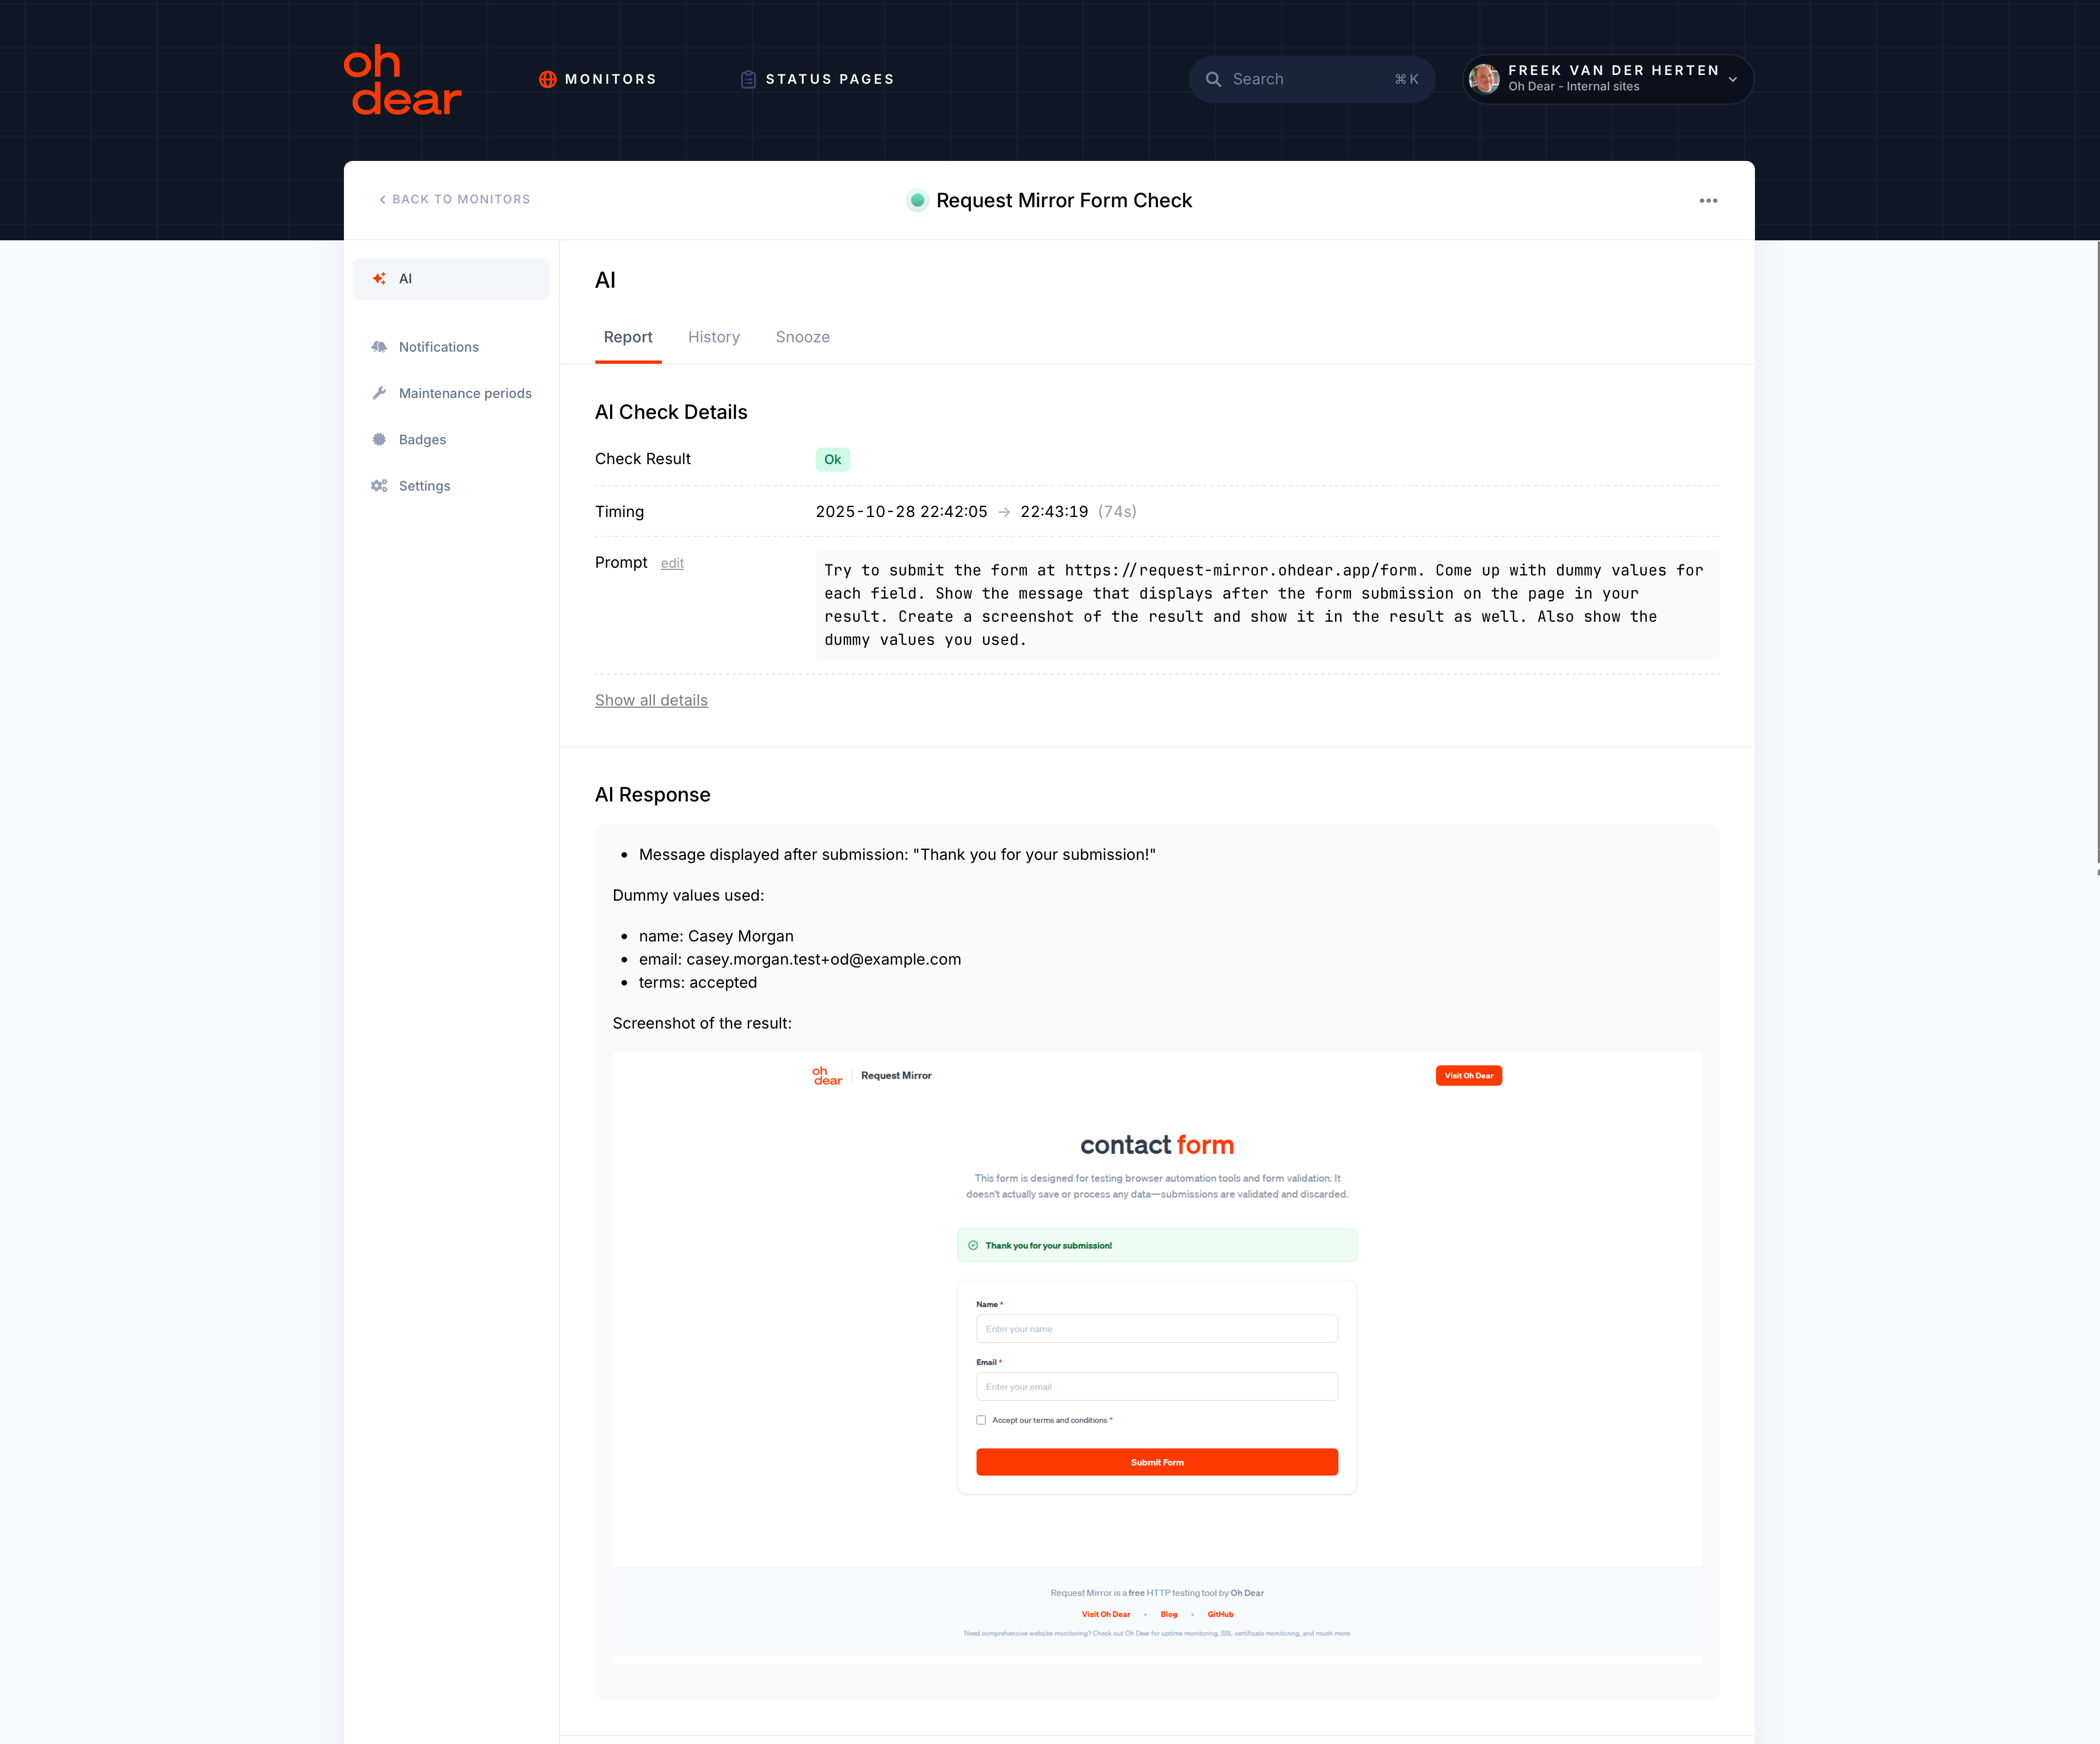Open Badges in the sidebar
Screen dimensions: 2100x1744
tap(422, 440)
